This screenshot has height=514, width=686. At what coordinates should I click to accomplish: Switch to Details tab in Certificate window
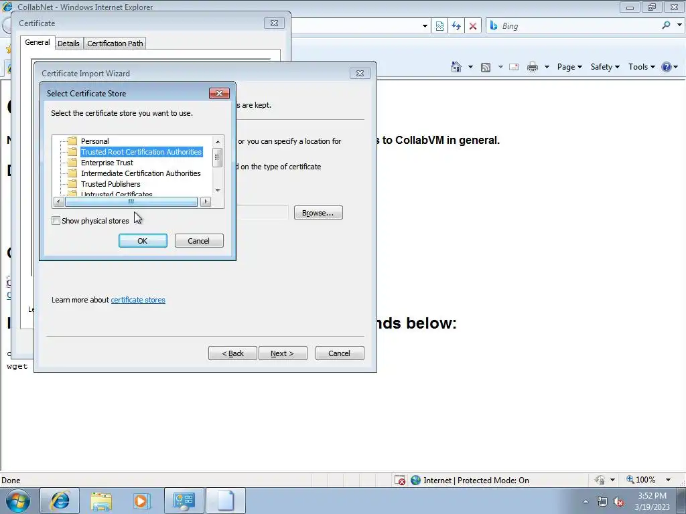pyautogui.click(x=69, y=44)
